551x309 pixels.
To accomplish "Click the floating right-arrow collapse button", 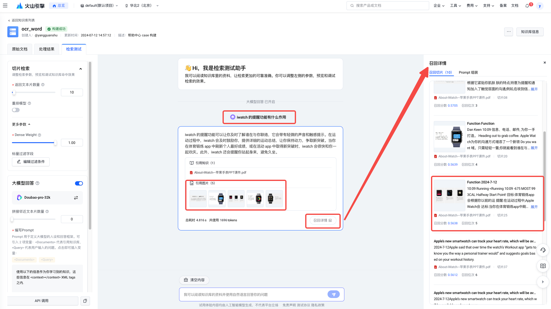I will pyautogui.click(x=543, y=282).
